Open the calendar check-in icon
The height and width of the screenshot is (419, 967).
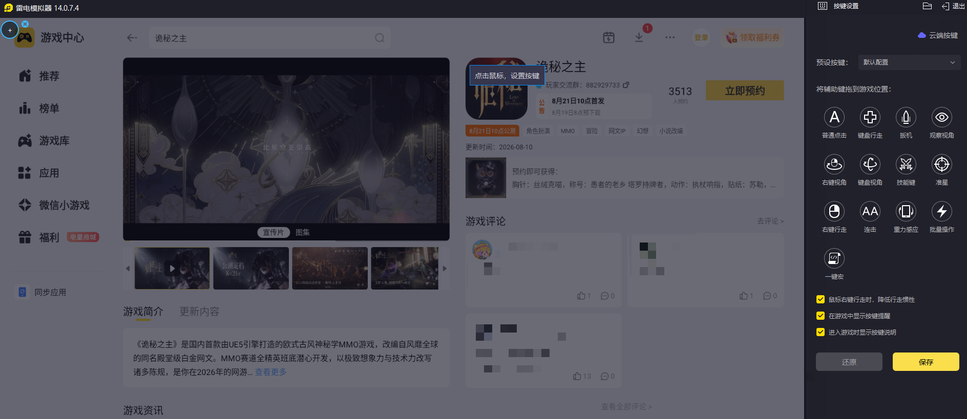coord(608,37)
